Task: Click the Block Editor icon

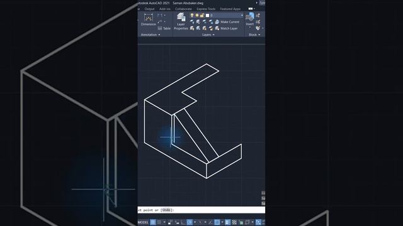Action: click(258, 22)
